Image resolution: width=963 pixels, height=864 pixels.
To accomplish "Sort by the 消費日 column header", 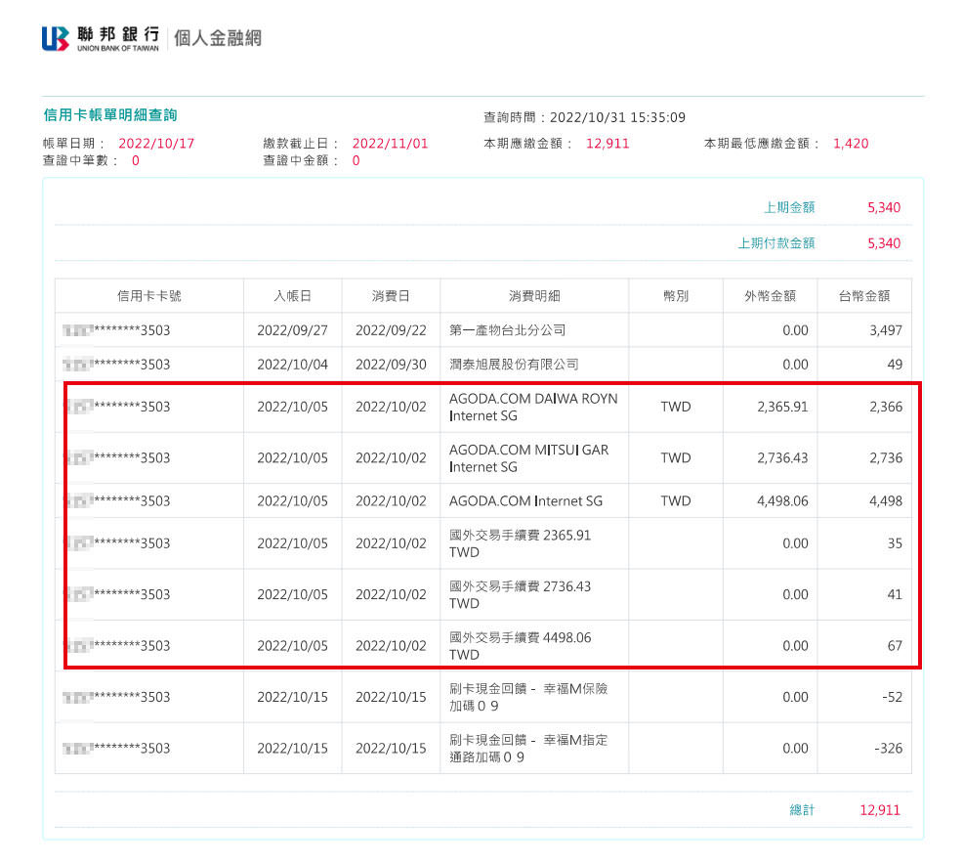I will (391, 295).
